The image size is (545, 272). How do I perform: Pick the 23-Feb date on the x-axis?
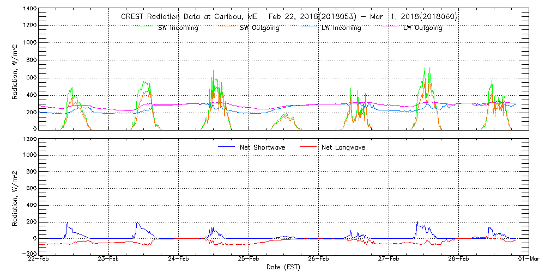[108, 260]
